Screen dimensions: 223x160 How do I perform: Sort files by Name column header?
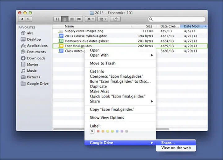pos(69,26)
